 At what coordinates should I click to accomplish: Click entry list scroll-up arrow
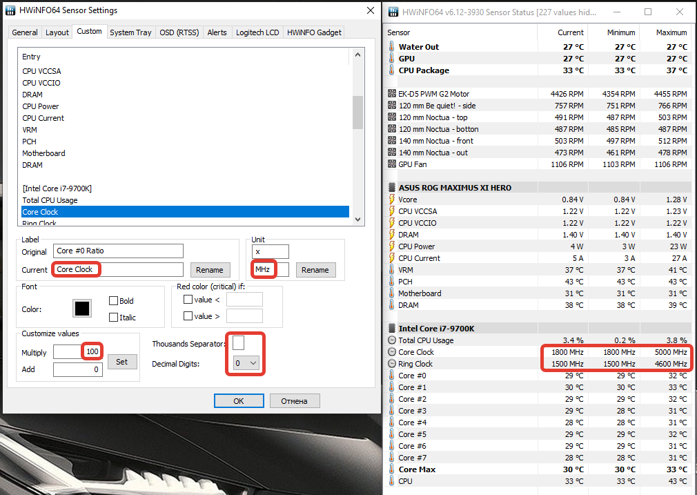click(x=358, y=55)
